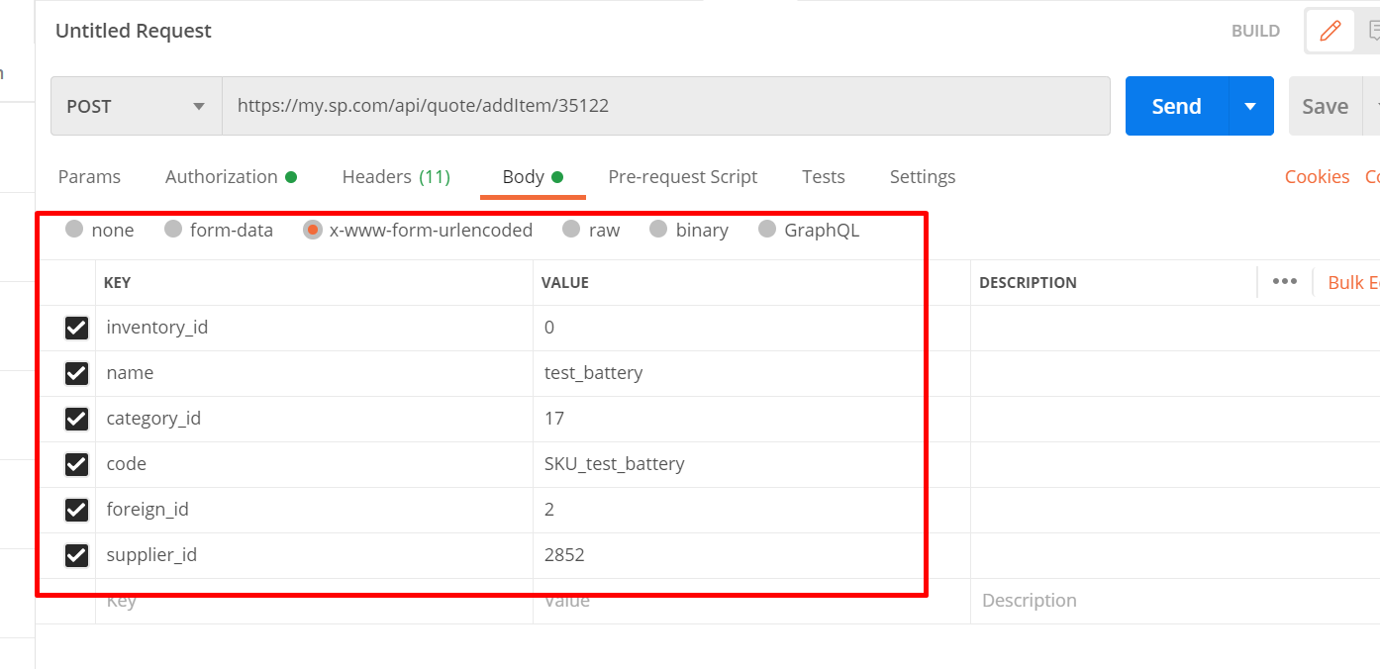Select the binary body option
Viewport: 1380px width, 669px height.
[x=658, y=230]
